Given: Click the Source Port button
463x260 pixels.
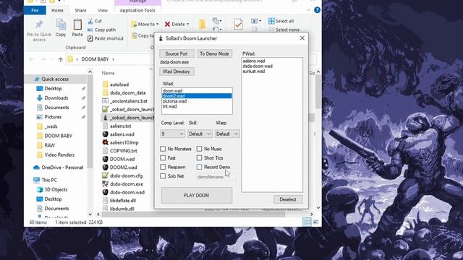Looking at the screenshot, I should (177, 53).
